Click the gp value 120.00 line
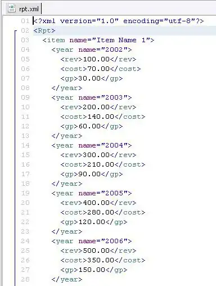The height and width of the screenshot is (286, 216). 94,222
